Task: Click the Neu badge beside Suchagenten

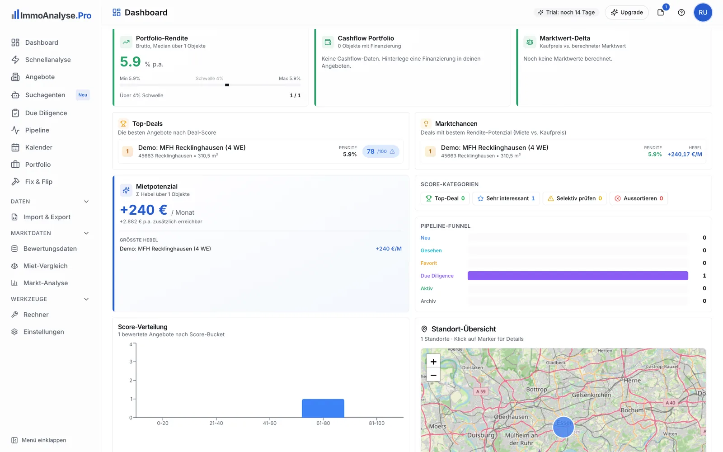Action: 83,95
